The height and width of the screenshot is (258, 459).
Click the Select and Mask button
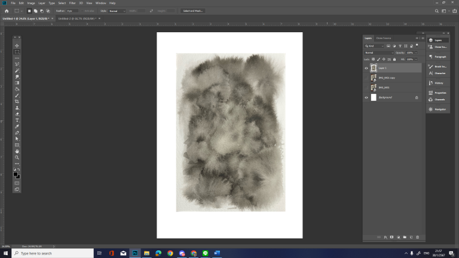pos(193,11)
